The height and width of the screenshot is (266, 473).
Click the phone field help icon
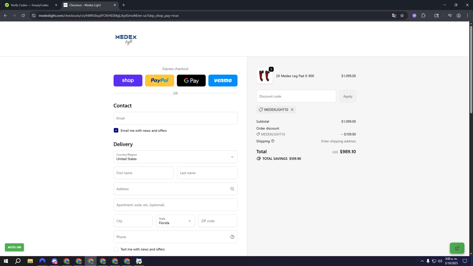[232, 237]
